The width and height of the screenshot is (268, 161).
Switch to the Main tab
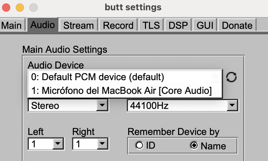pos(12,25)
